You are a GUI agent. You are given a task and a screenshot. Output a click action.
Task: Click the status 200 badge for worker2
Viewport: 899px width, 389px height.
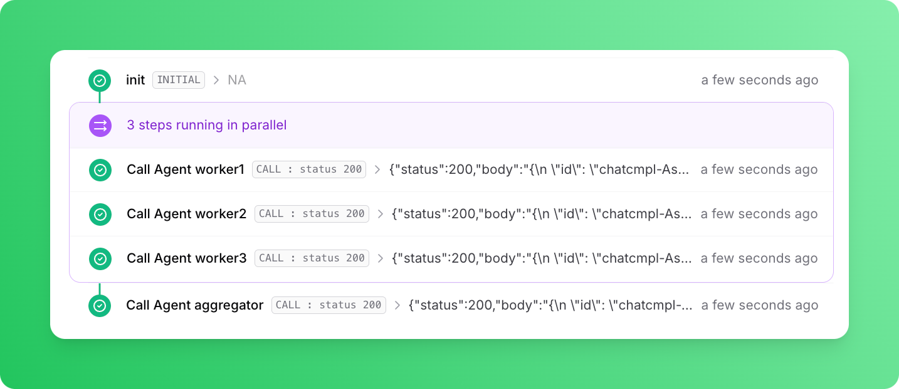tap(312, 214)
